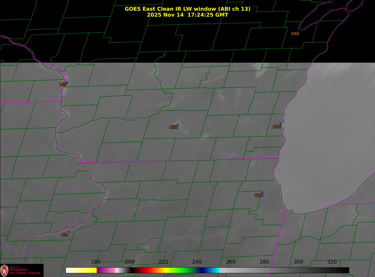Click the LSE station label
The image size is (375, 277).
pyautogui.click(x=63, y=84)
